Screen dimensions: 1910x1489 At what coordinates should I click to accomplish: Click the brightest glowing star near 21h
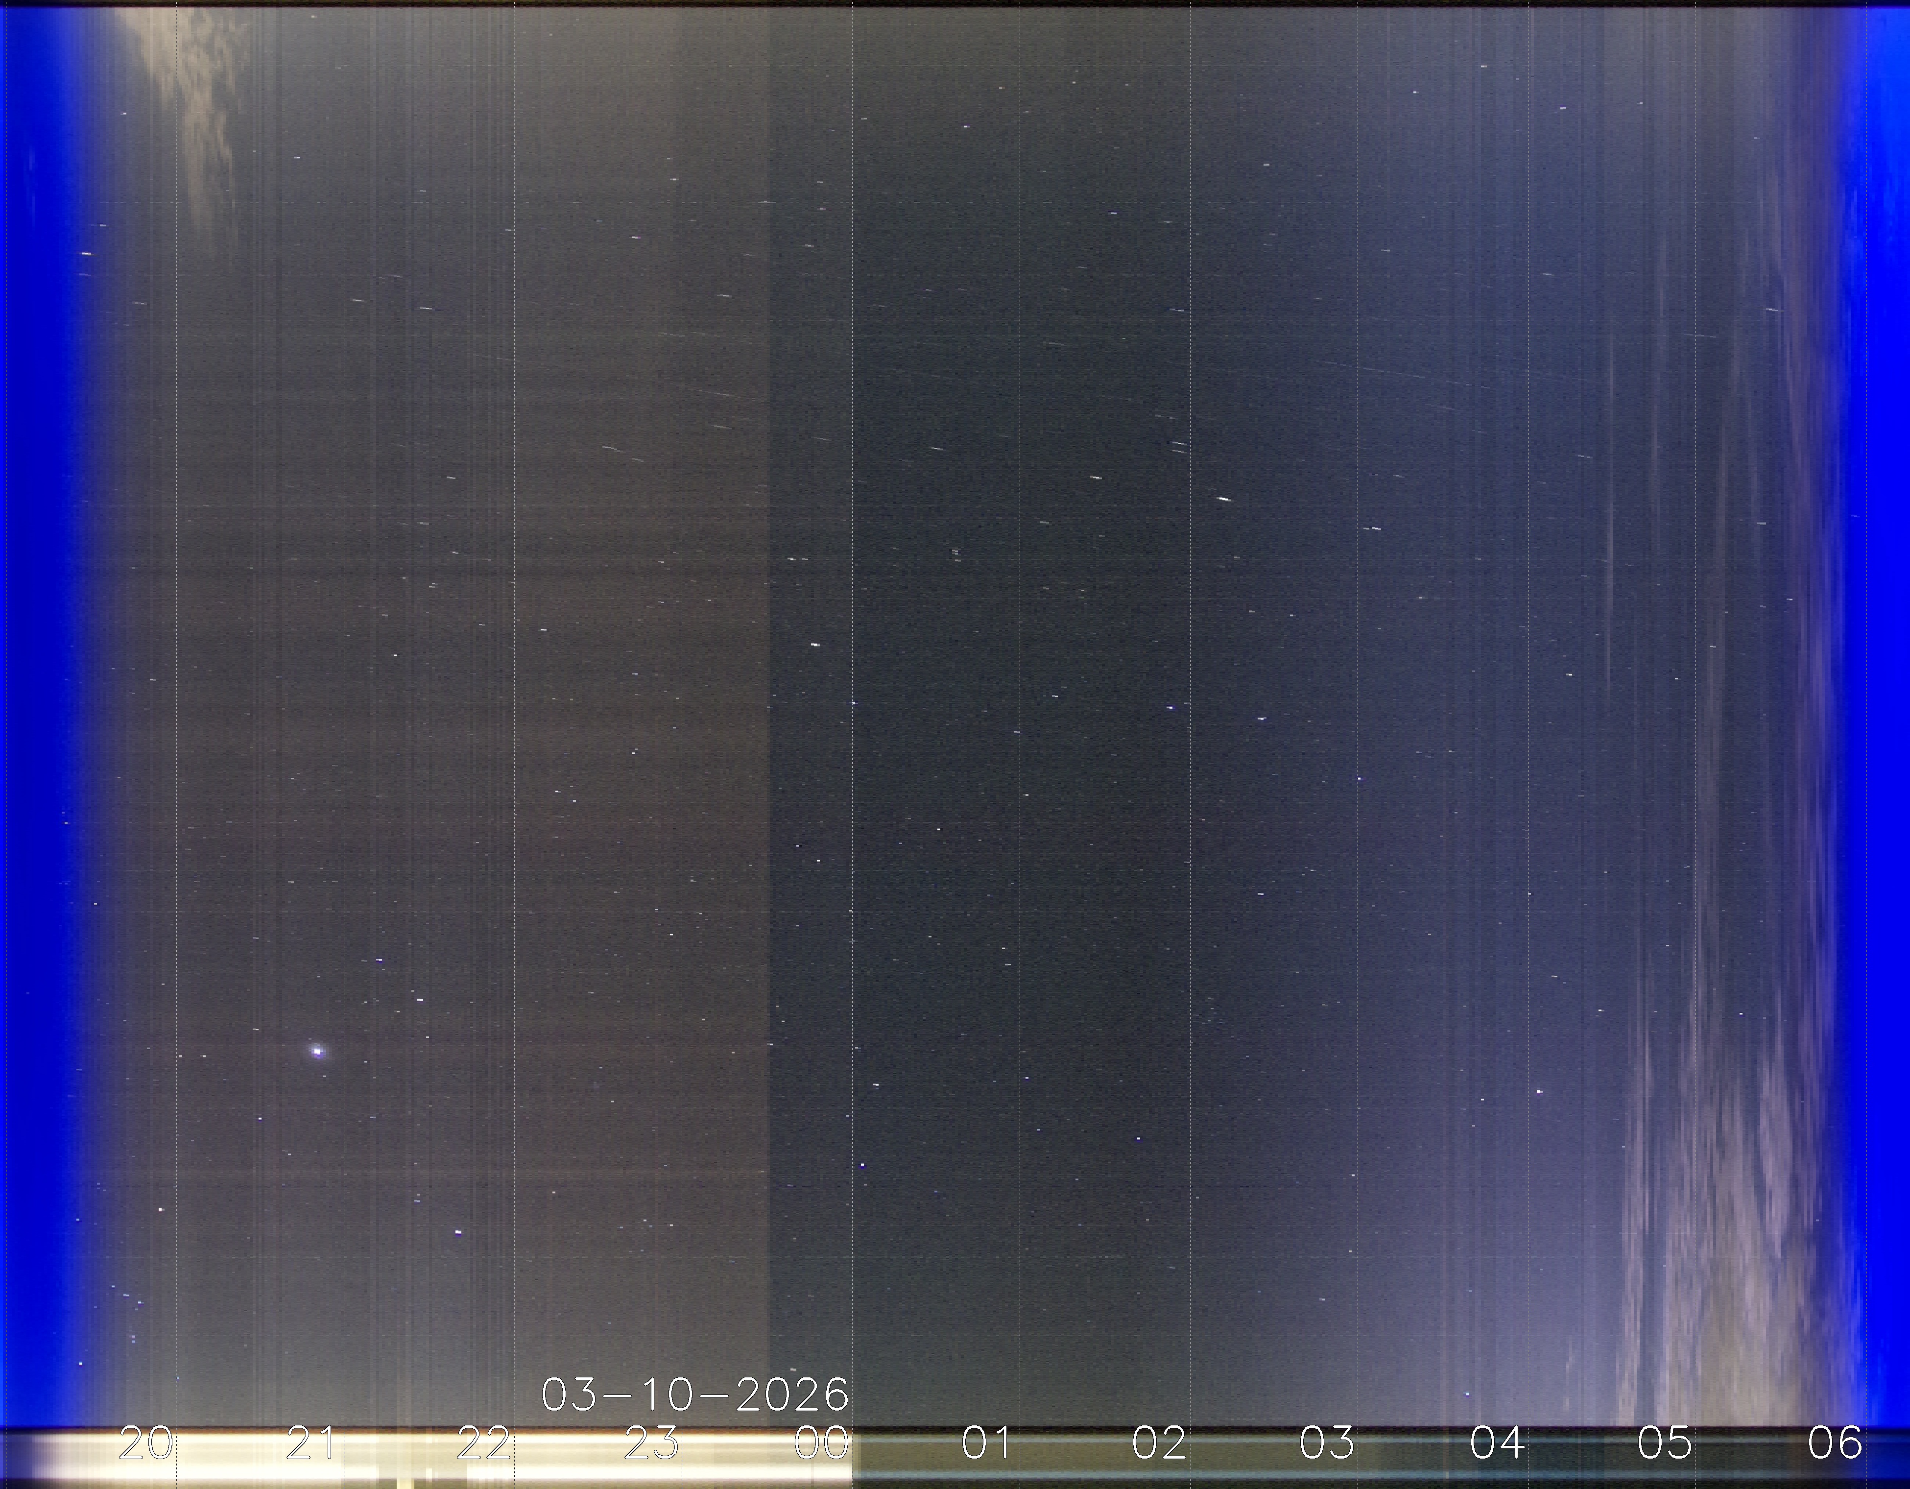317,1051
